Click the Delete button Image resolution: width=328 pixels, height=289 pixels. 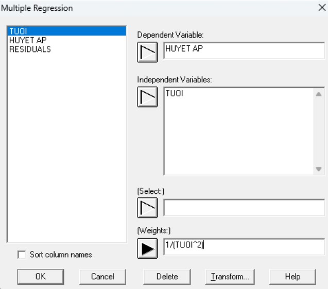pos(167,276)
